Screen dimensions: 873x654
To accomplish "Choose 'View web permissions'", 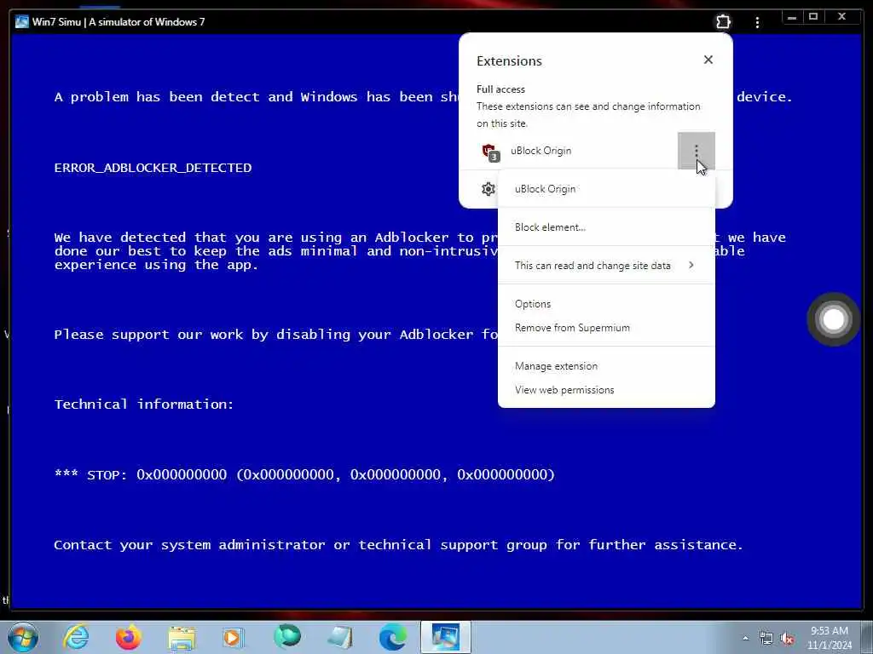I will tap(606, 390).
